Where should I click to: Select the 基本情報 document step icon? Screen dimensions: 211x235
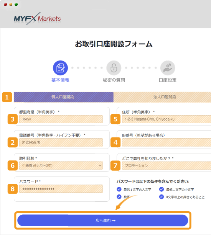[60, 68]
